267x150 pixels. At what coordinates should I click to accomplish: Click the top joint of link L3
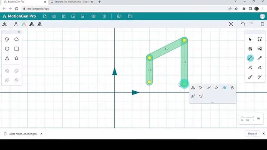point(184,40)
